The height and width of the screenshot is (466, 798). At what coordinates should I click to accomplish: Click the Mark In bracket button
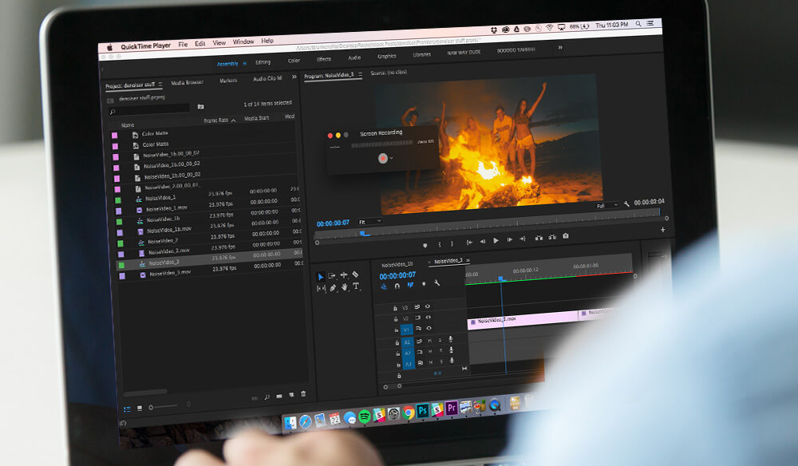coord(439,244)
